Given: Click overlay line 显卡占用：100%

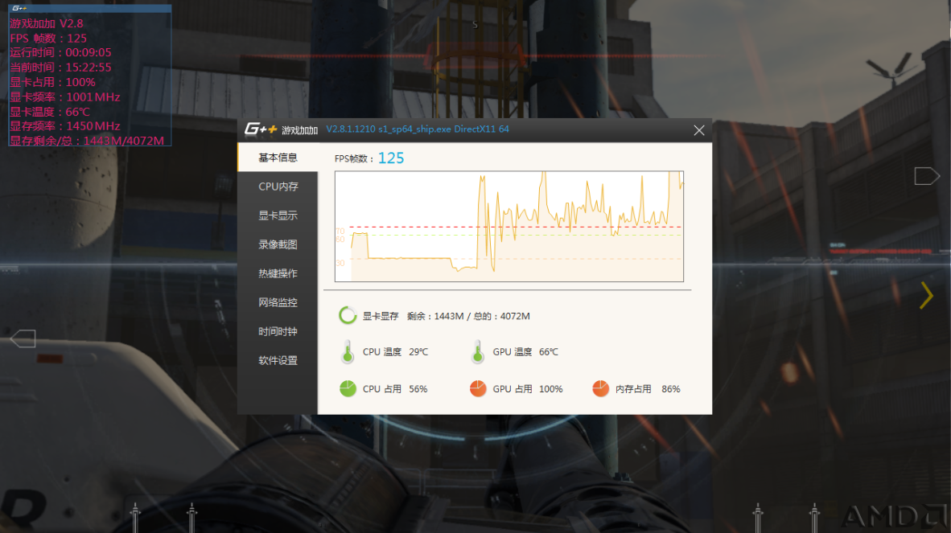Looking at the screenshot, I should click(53, 82).
